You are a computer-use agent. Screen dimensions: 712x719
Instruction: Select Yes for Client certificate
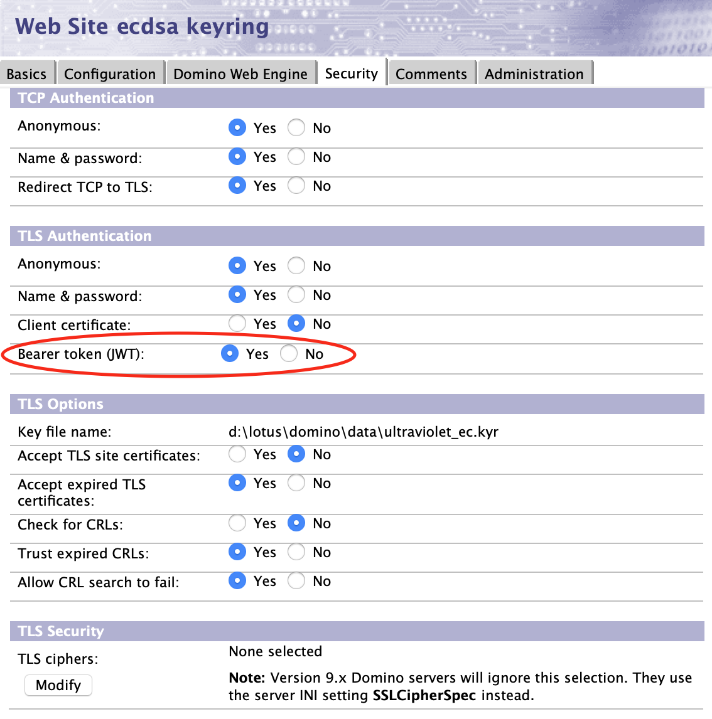[x=237, y=323]
